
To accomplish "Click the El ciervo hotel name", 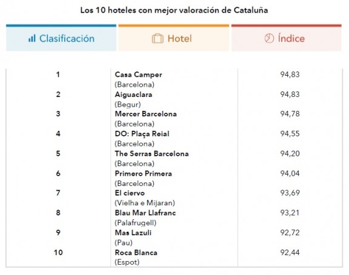I will click(130, 193).
